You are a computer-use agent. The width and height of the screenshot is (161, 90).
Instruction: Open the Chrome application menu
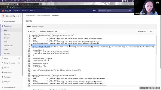click(7, 1)
